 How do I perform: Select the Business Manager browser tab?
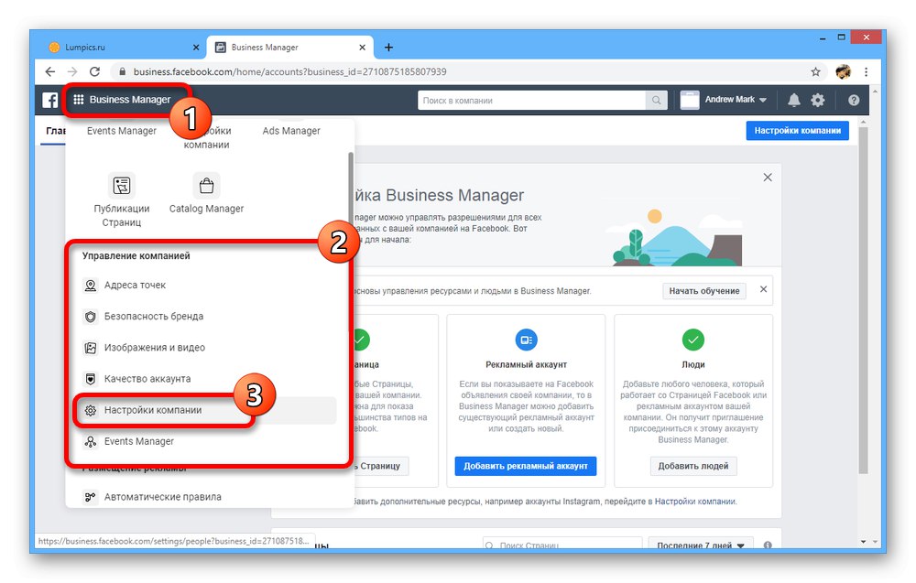(x=289, y=48)
